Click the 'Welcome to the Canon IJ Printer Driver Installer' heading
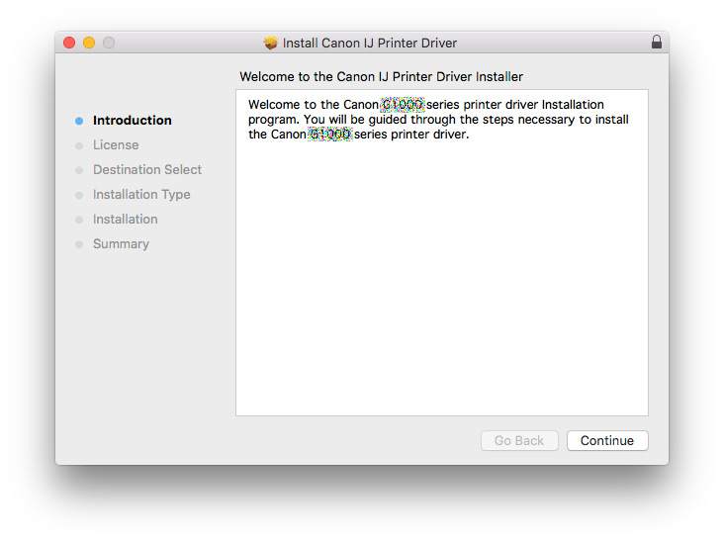Viewport: 724px width, 544px height. click(382, 77)
